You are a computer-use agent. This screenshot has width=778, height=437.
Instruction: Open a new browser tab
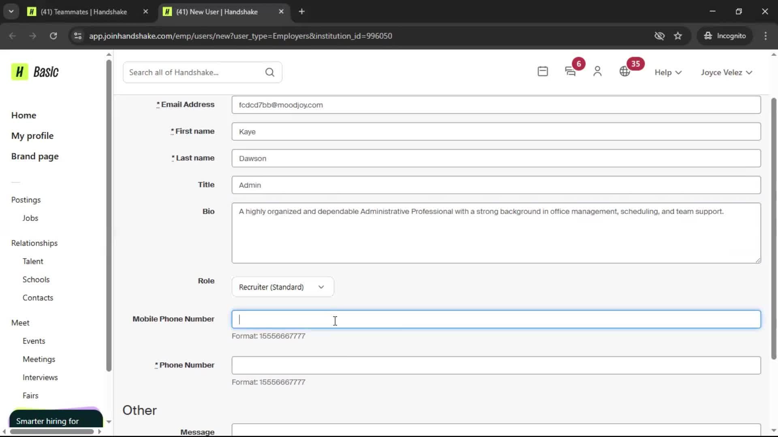pyautogui.click(x=301, y=11)
